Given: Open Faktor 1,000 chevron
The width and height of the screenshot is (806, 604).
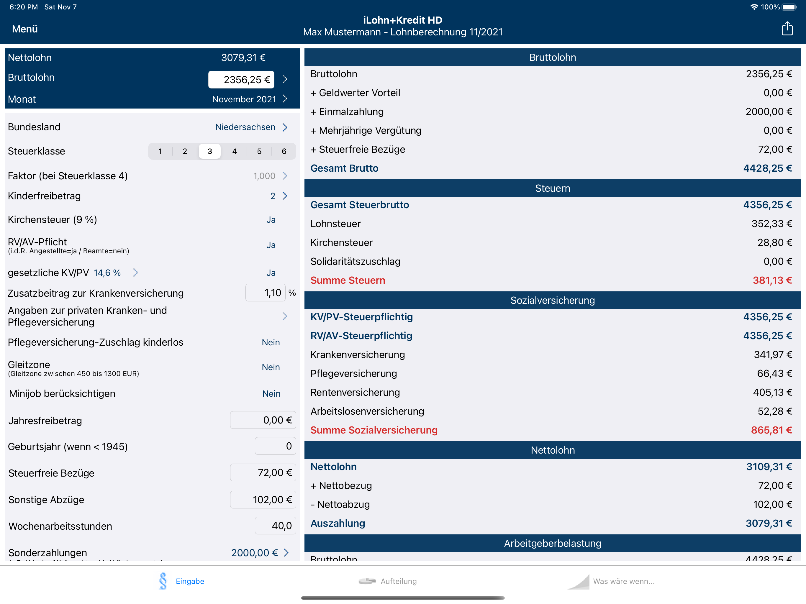Looking at the screenshot, I should click(x=285, y=176).
